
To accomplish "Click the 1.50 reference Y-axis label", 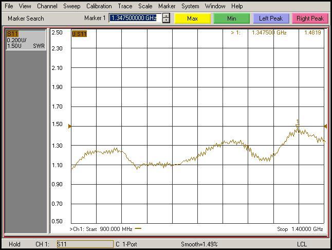I will click(x=57, y=124).
